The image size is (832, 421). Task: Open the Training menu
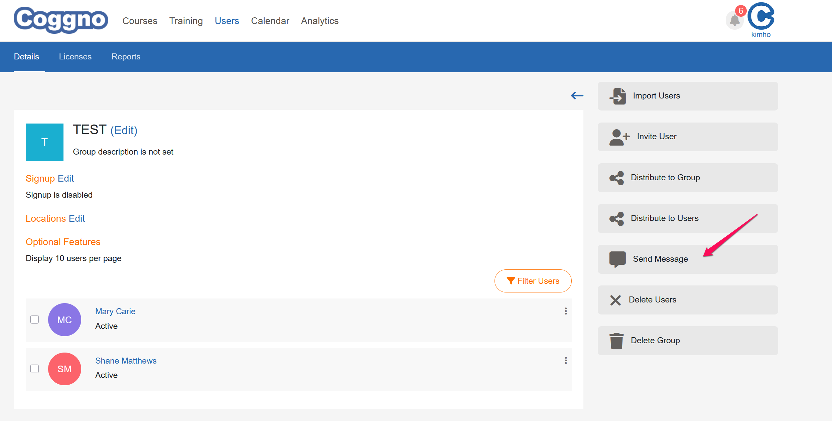point(186,21)
